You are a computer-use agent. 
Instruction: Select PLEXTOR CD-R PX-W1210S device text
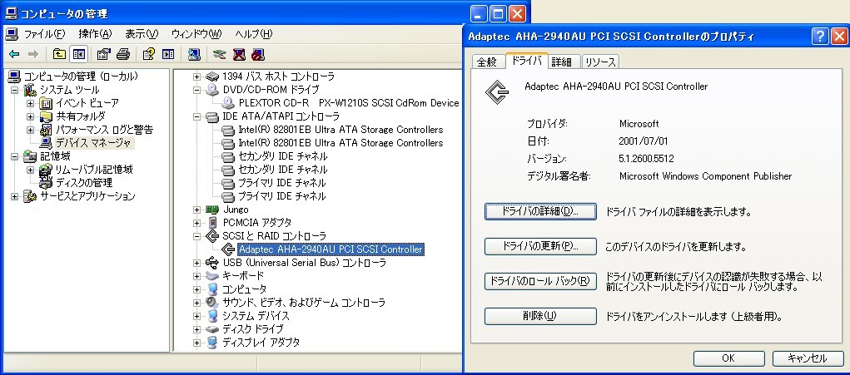(349, 103)
